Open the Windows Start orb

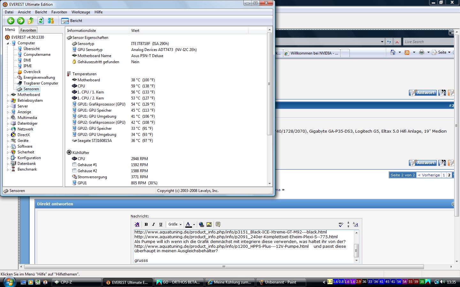tap(9, 282)
